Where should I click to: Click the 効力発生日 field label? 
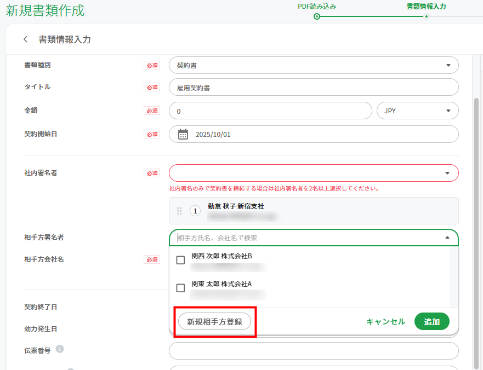(x=41, y=329)
